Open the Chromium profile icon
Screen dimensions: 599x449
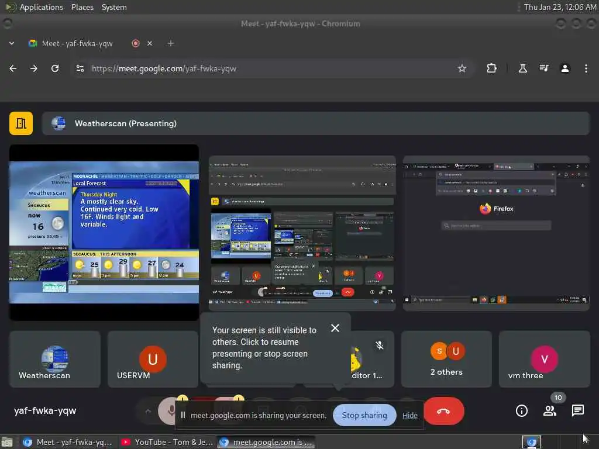click(565, 68)
